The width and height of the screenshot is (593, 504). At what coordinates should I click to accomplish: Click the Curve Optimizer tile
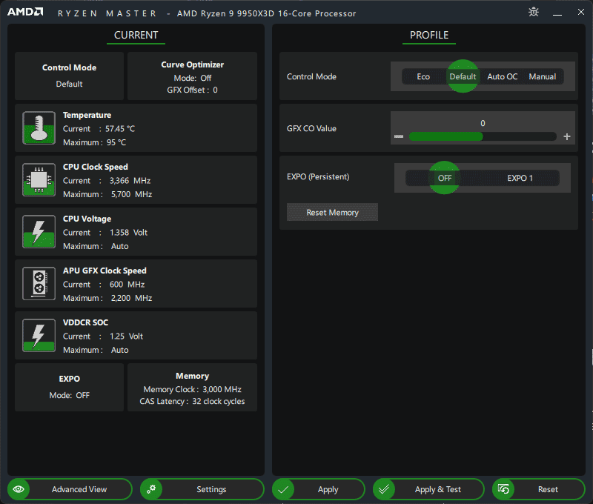[192, 76]
